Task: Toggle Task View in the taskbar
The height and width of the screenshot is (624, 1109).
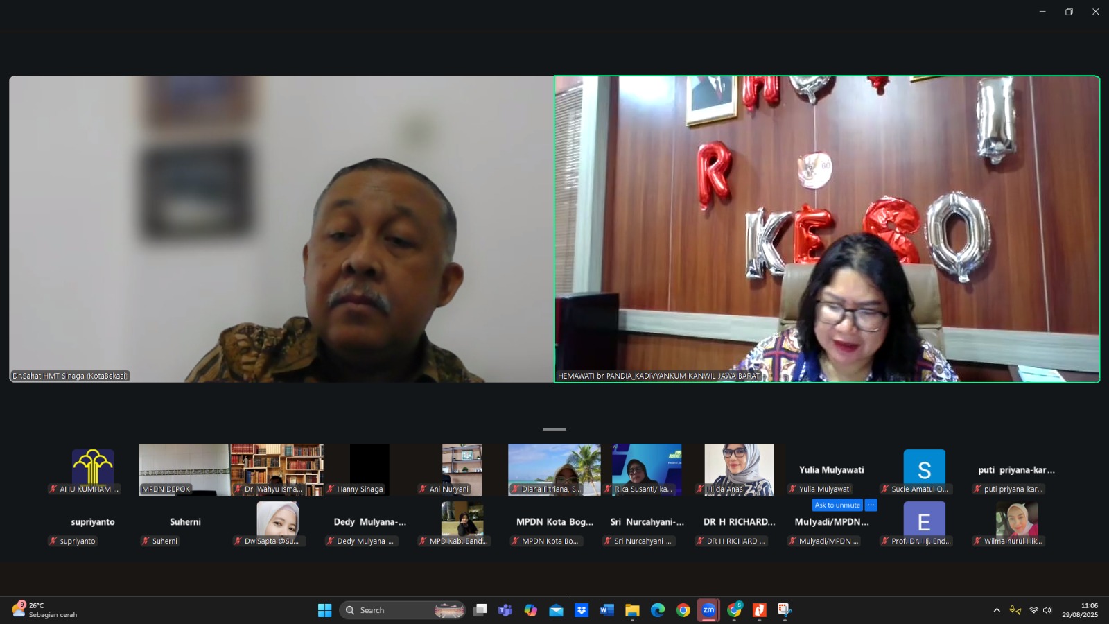Action: click(x=480, y=610)
